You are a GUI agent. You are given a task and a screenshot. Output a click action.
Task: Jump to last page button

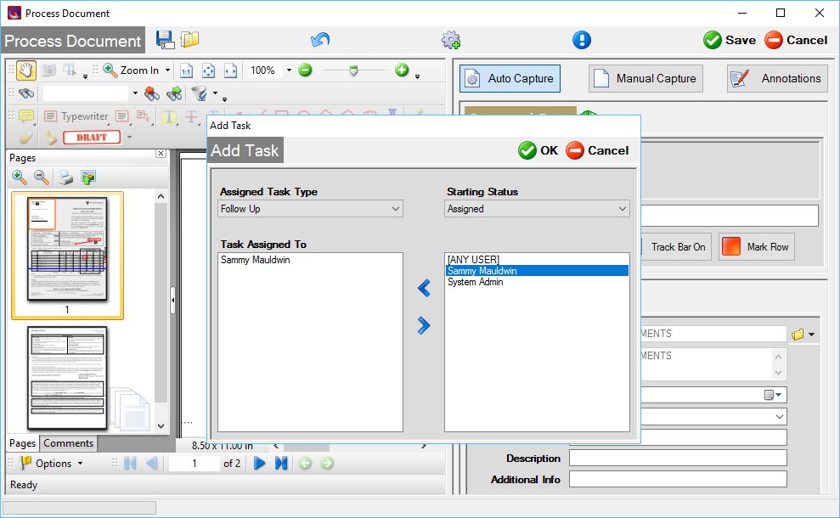point(281,464)
